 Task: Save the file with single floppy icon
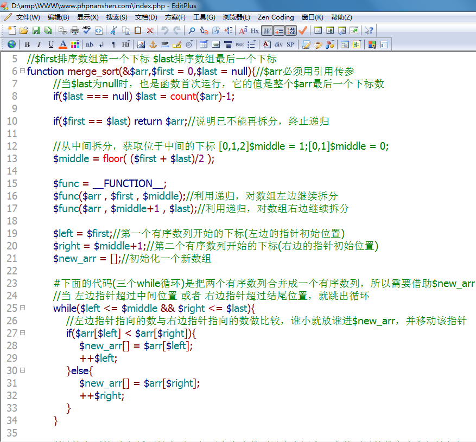point(36,30)
